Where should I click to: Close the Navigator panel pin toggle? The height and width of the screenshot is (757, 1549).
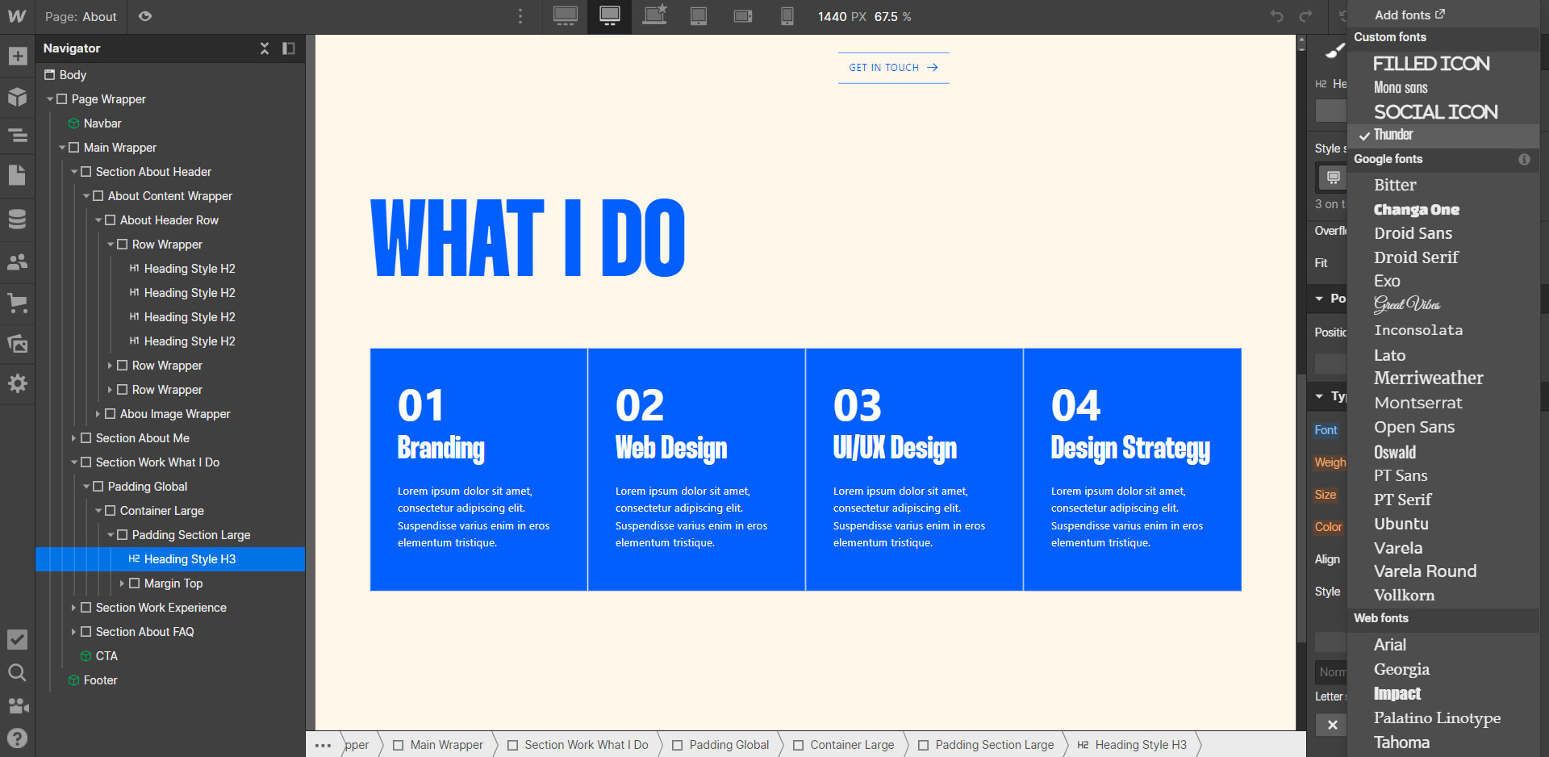click(x=288, y=48)
